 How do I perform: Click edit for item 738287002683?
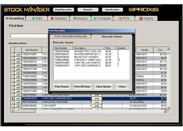[18, 58]
